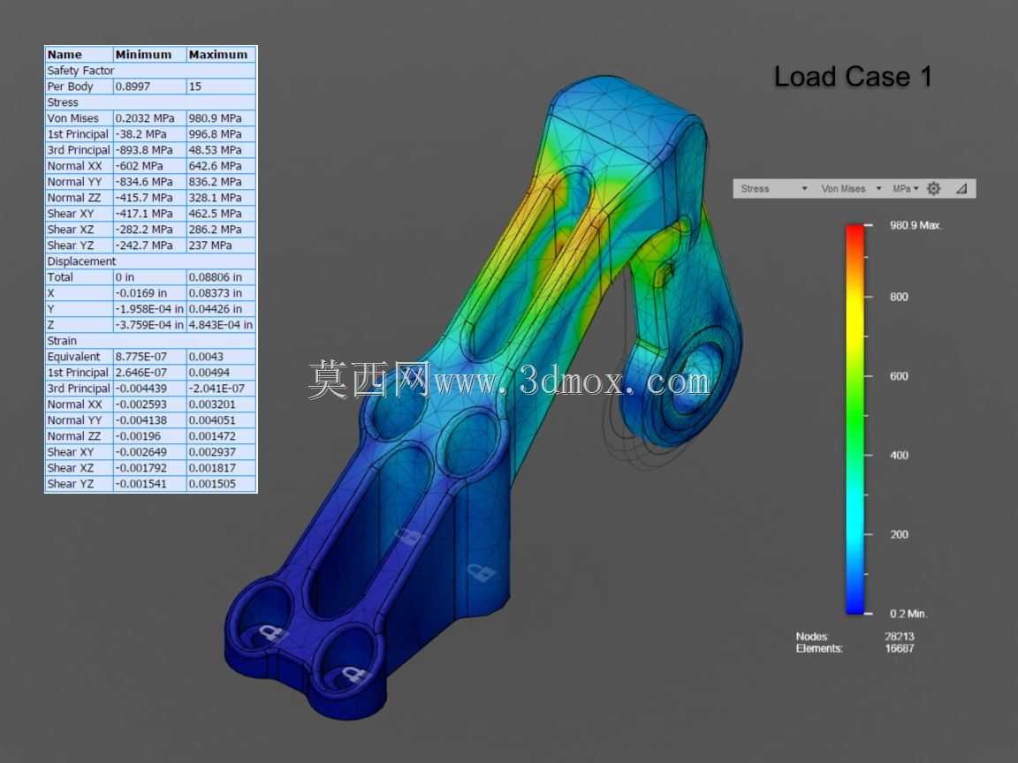
Task: Click the triangle legend size icon
Action: pyautogui.click(x=961, y=189)
